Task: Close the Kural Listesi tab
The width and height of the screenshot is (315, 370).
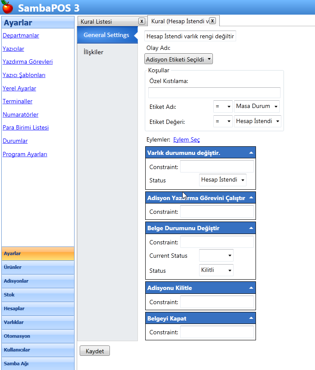Action: pyautogui.click(x=141, y=21)
